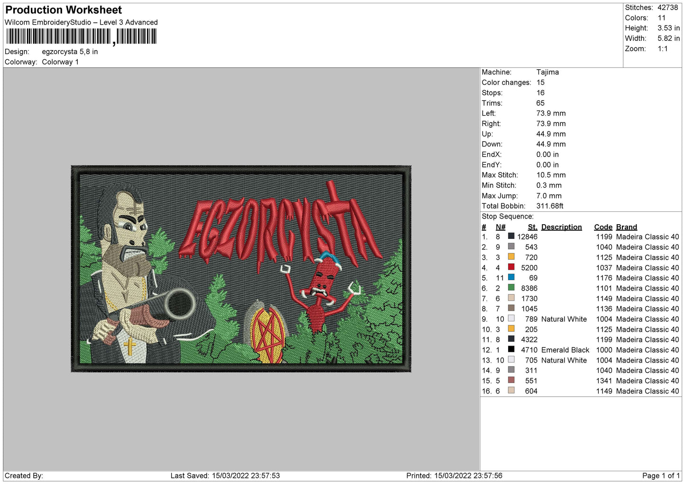The width and height of the screenshot is (685, 484).
Task: Click 'Page 1 of 1' in footer
Action: [661, 475]
